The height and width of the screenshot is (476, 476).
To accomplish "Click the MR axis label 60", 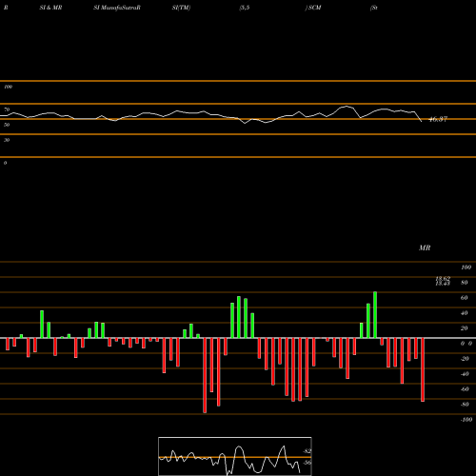I will pos(464,298).
